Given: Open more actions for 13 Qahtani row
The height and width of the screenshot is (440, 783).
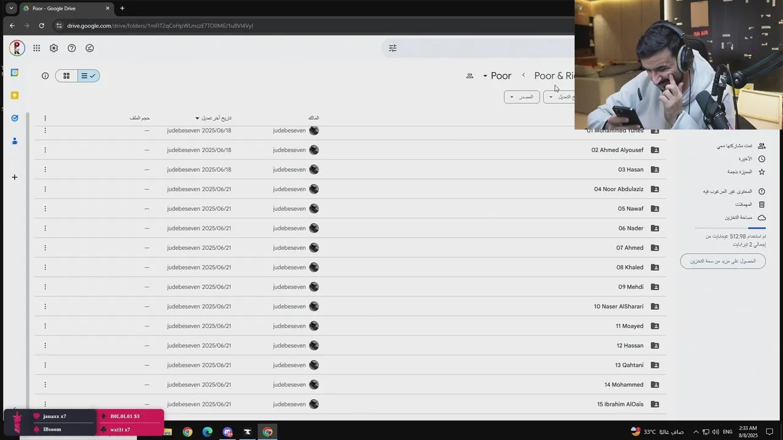Looking at the screenshot, I should point(45,365).
